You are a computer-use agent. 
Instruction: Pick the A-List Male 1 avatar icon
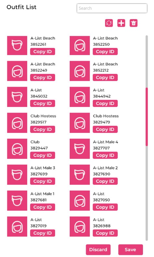17,201
